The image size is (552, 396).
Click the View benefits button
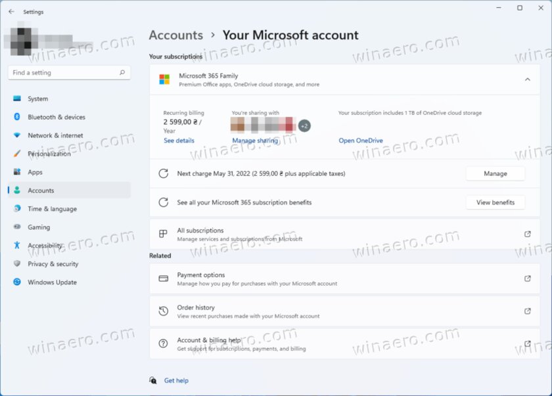pyautogui.click(x=495, y=202)
